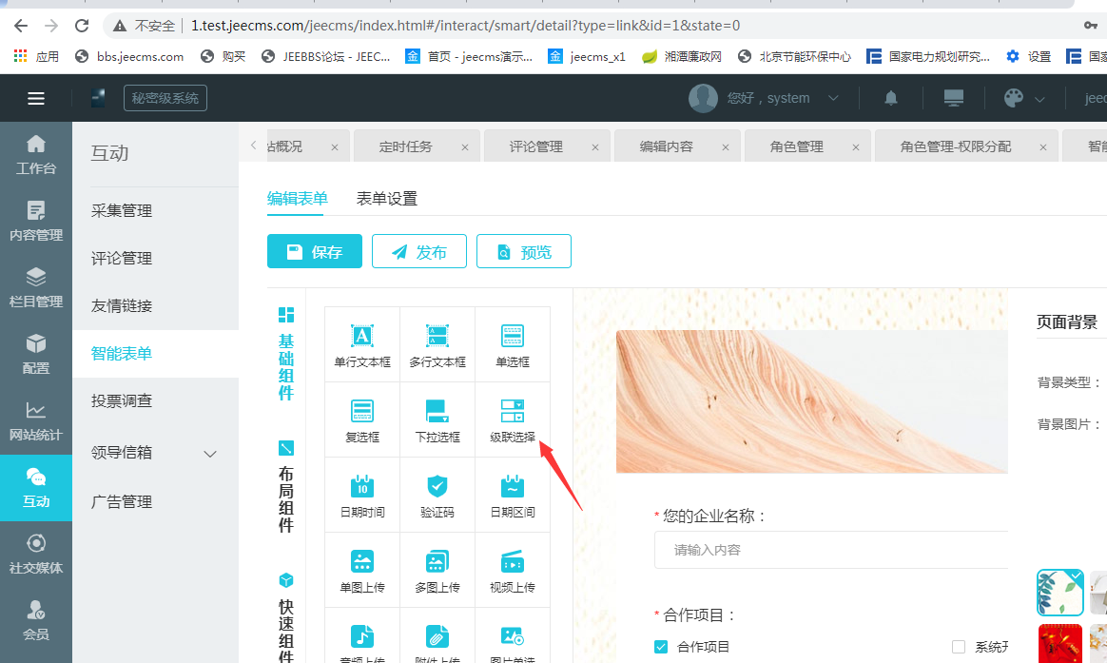
Task: Add a 日期时间 component
Action: point(362,495)
